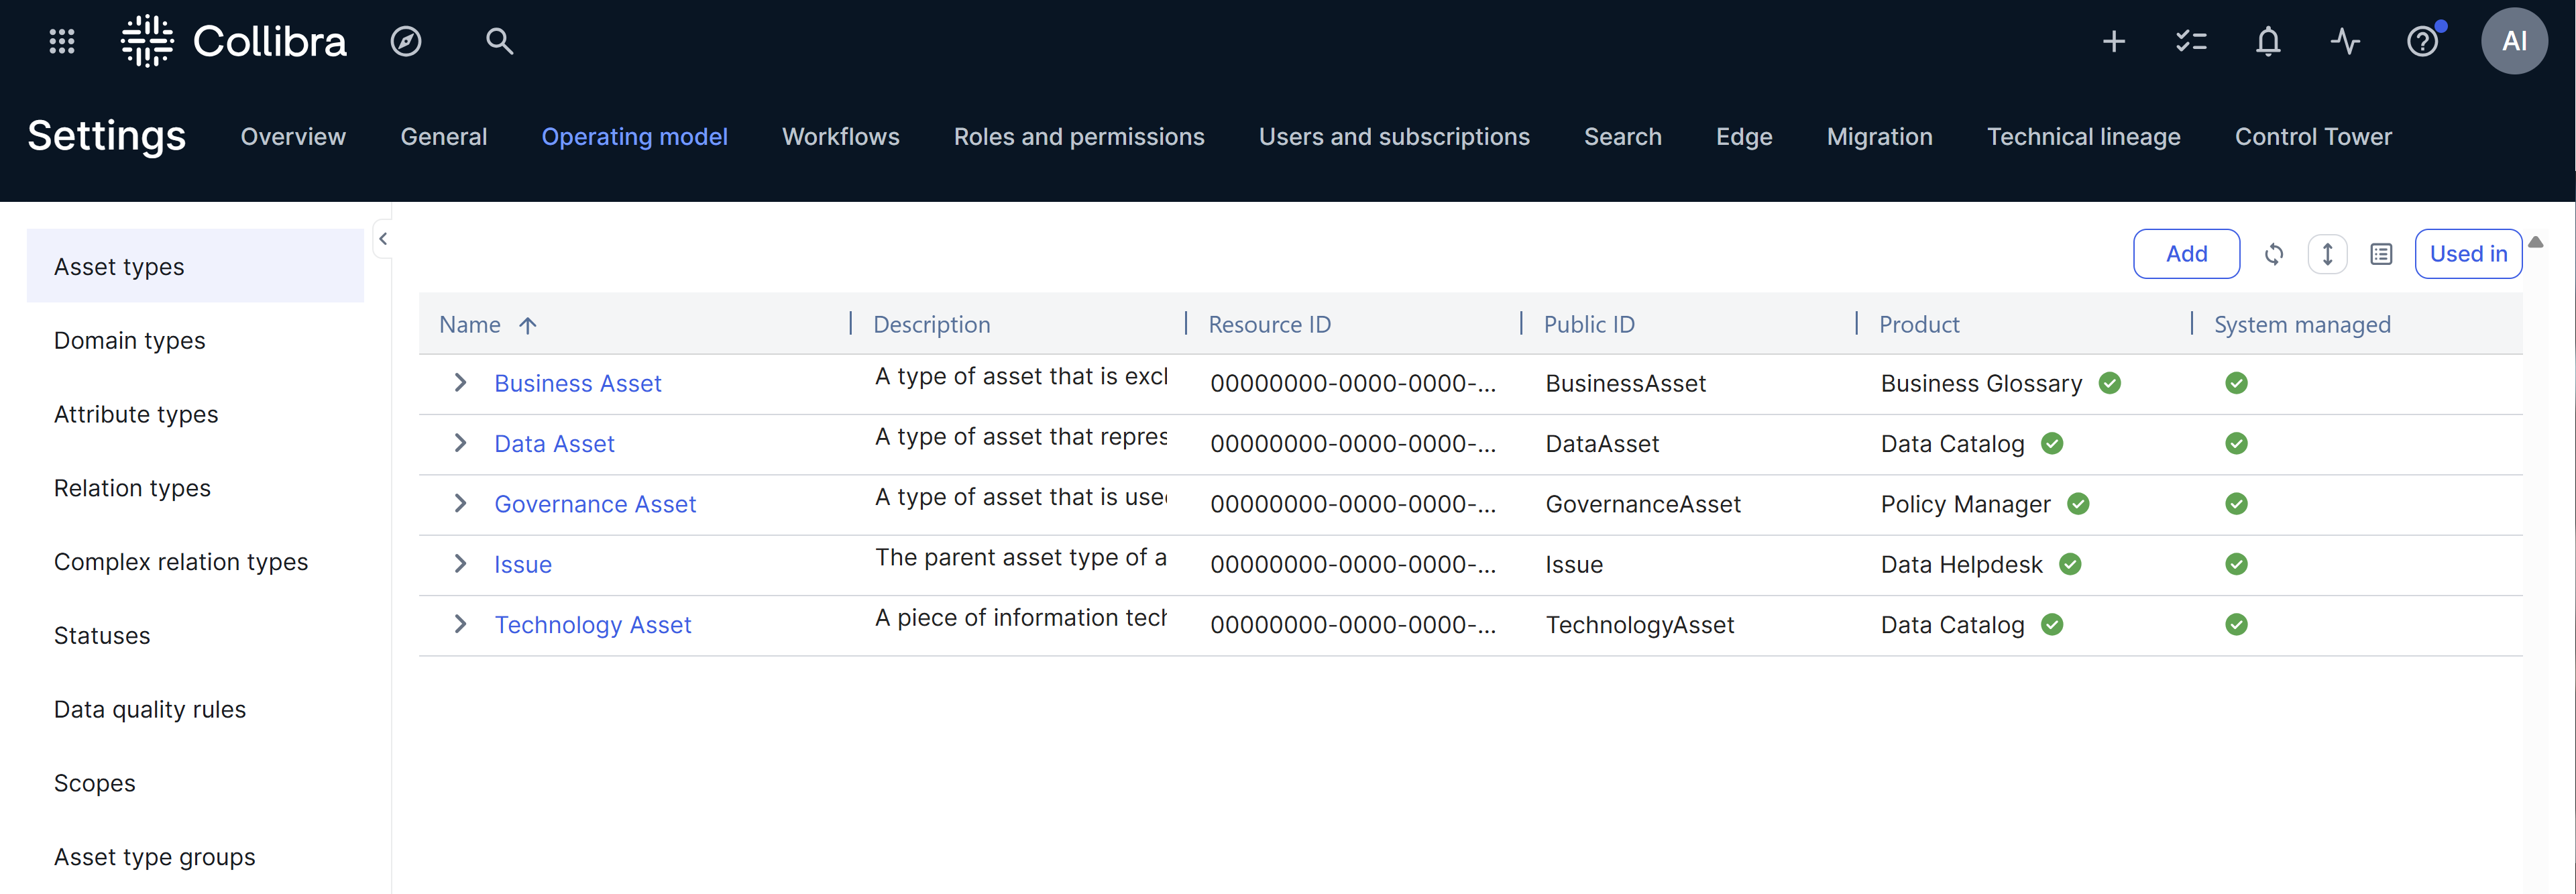Open the compass browse icon

tap(405, 41)
